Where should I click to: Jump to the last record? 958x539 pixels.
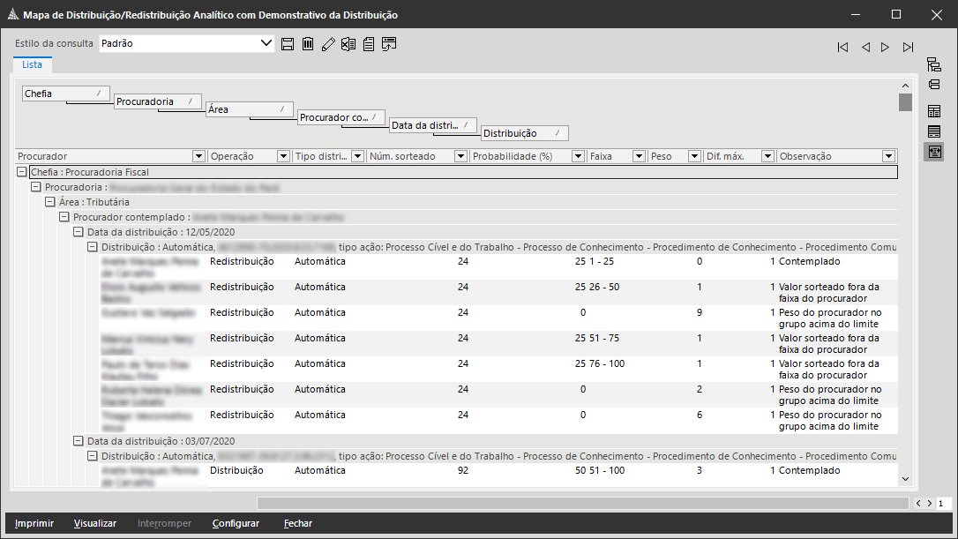pyautogui.click(x=908, y=48)
